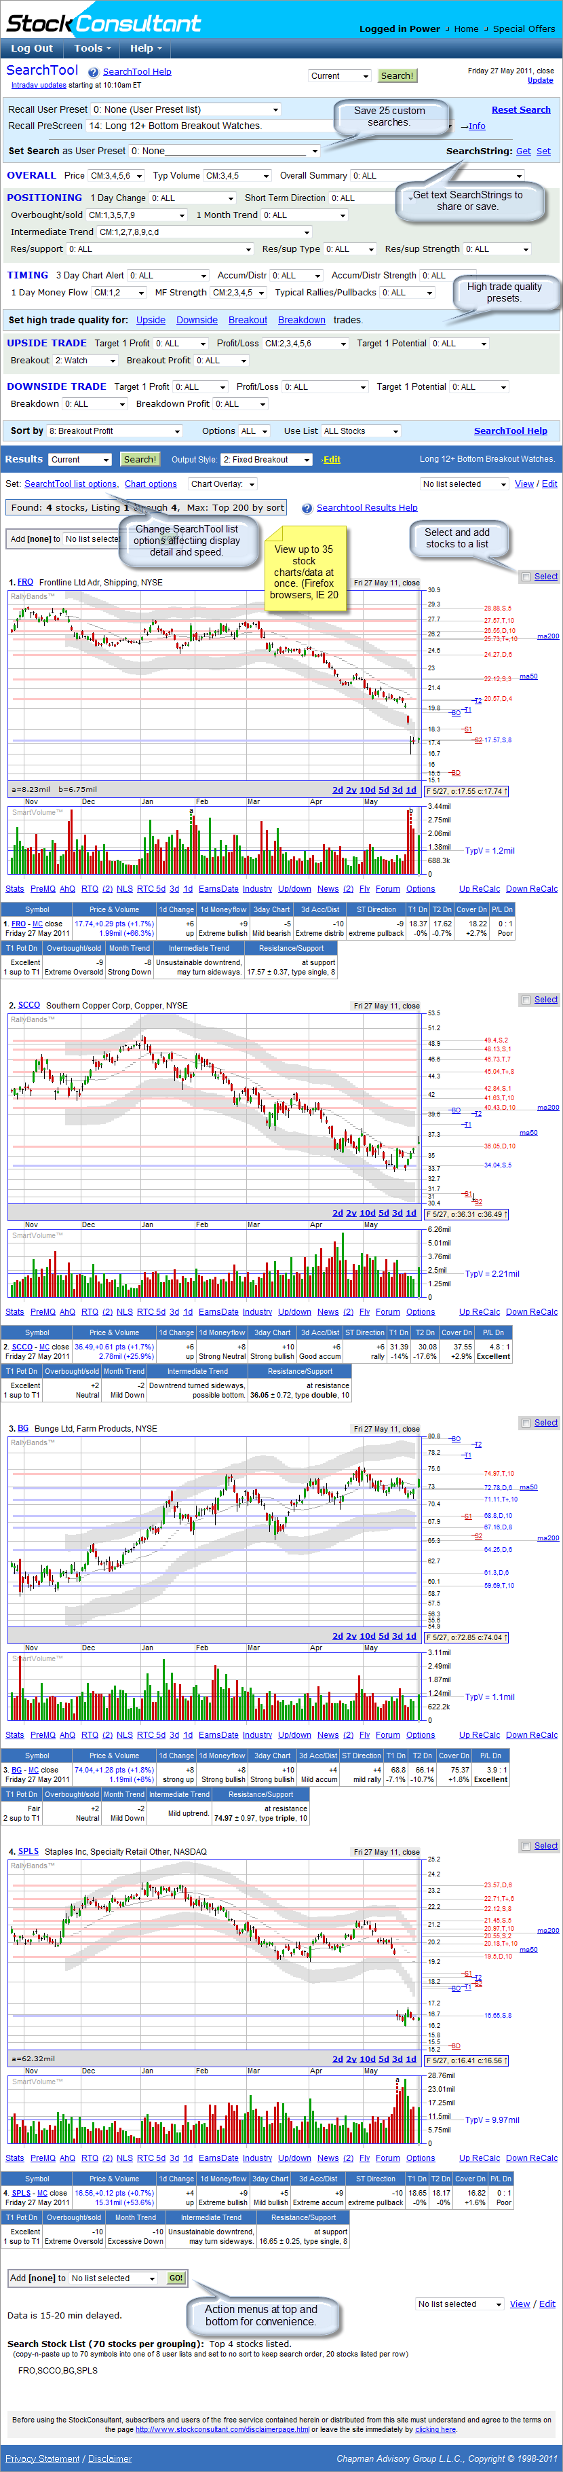Screen dimensions: 563x2472
Task: Click the News link under the BG chart
Action: point(327,1736)
